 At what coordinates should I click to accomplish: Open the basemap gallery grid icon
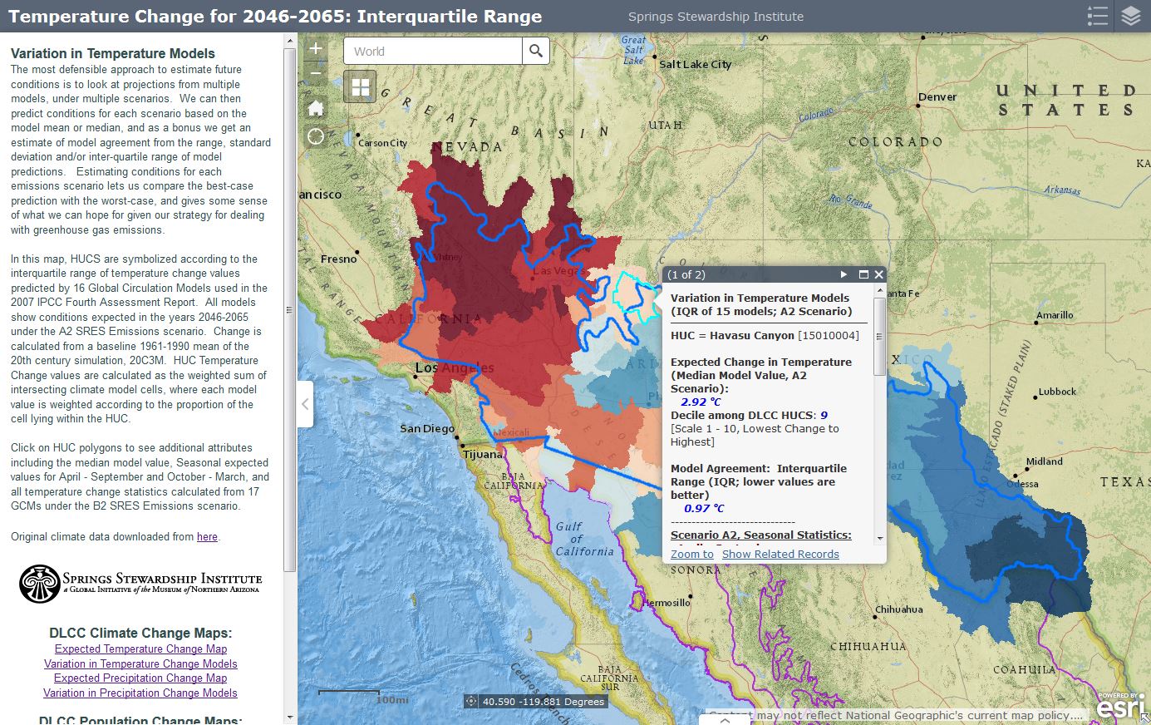pos(360,86)
